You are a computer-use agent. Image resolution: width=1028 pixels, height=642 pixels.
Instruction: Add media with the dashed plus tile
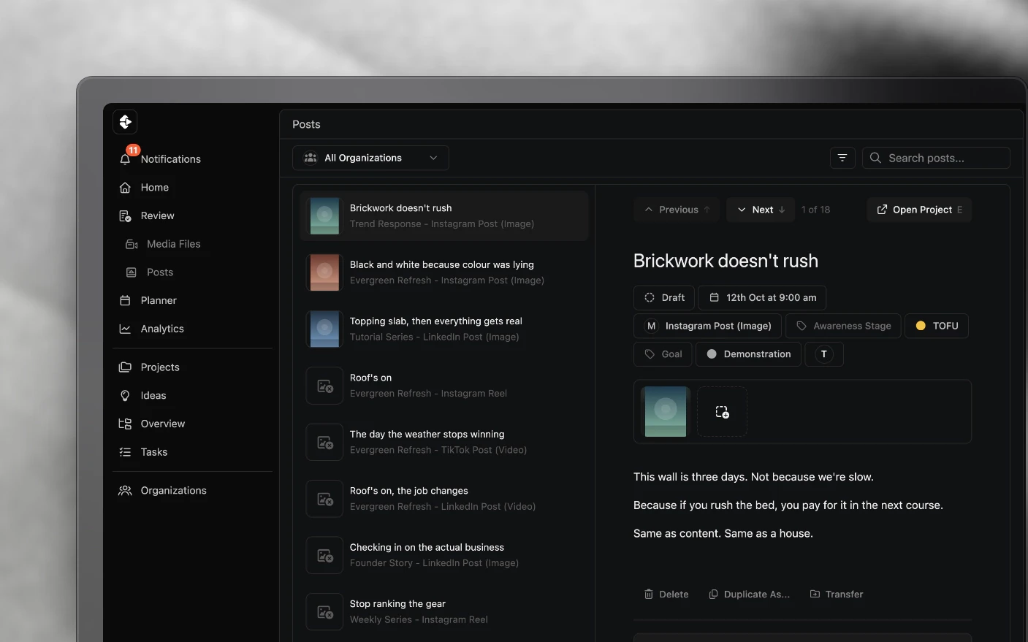pyautogui.click(x=722, y=412)
